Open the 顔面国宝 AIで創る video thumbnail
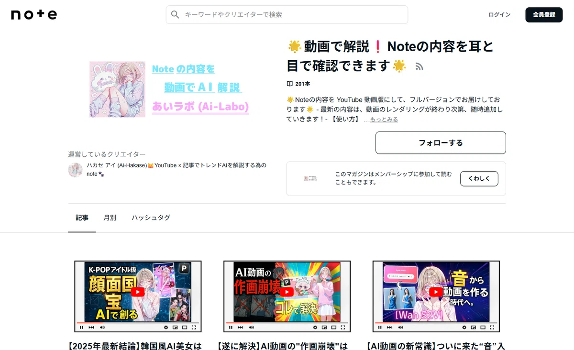The width and height of the screenshot is (574, 350). (x=138, y=296)
